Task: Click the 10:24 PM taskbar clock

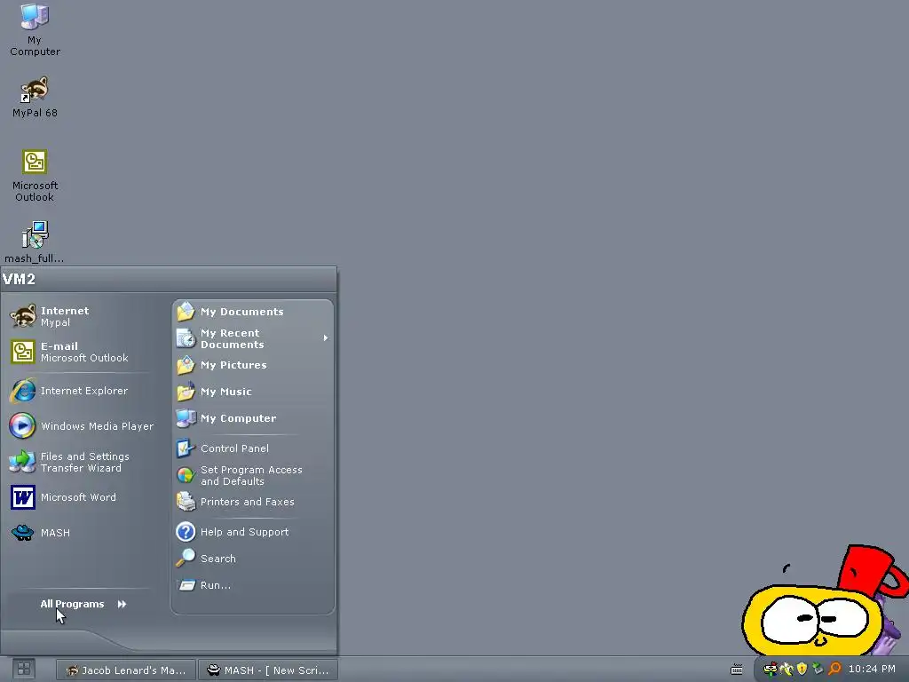Action: [872, 670]
